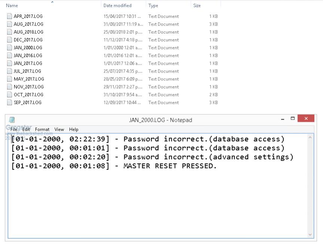Click the JAN_2000.LOG file icon
The height and width of the screenshot is (247, 323).
10,48
